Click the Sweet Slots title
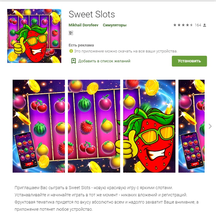The image size is (216, 220). (x=92, y=14)
